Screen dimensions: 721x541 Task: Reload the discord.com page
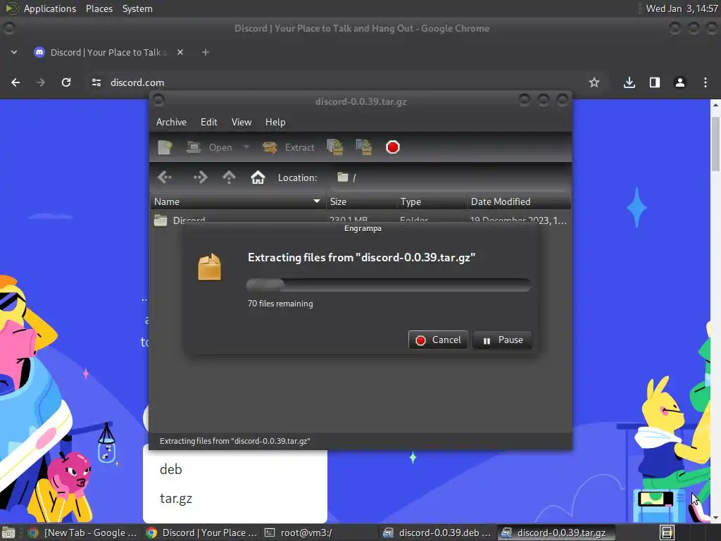(x=66, y=82)
